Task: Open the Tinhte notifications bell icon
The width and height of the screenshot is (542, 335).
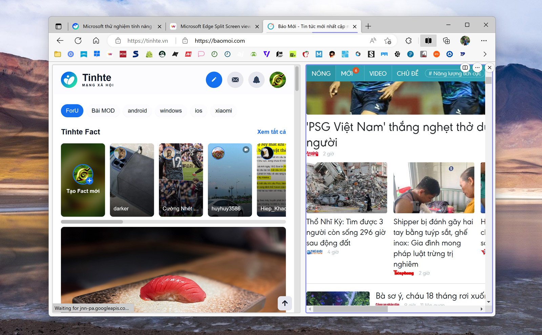Action: [256, 80]
